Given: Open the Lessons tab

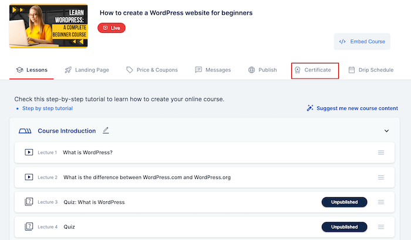Looking at the screenshot, I should click(x=32, y=70).
